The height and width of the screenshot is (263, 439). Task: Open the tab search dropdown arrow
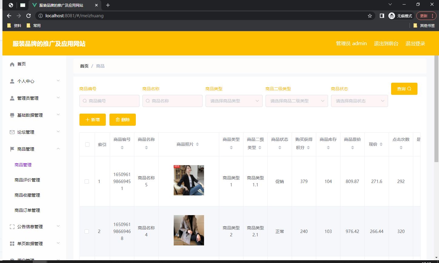(390, 5)
